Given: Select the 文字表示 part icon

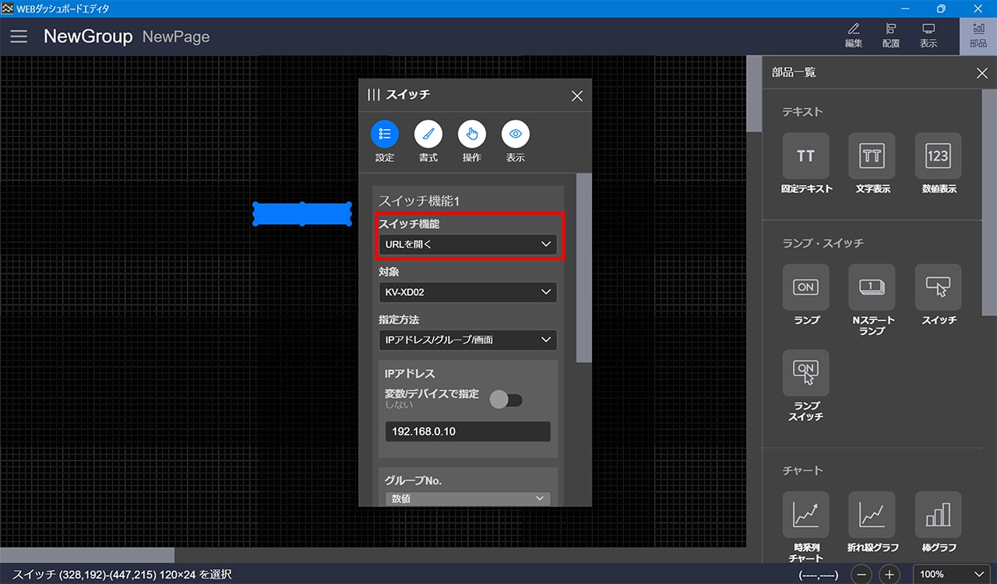Looking at the screenshot, I should pyautogui.click(x=872, y=156).
